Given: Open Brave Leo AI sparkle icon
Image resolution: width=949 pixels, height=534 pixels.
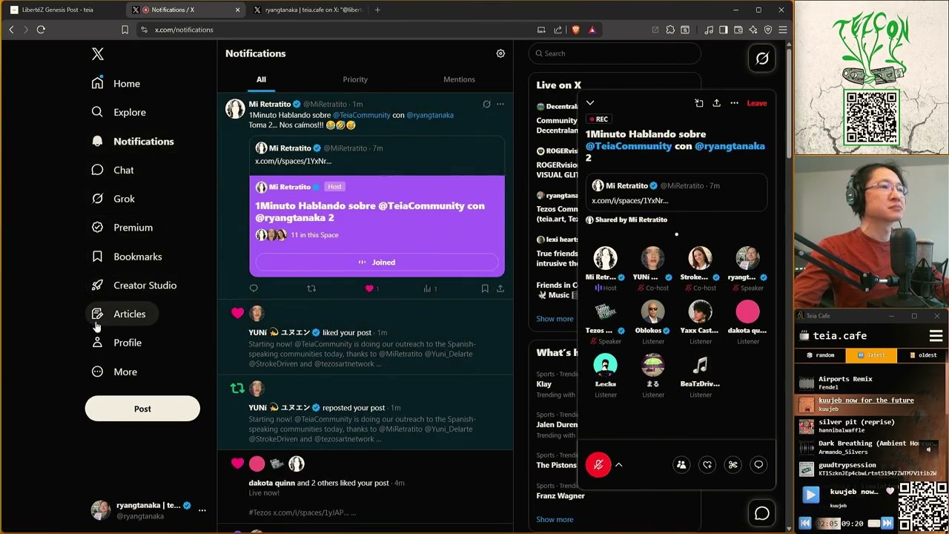Looking at the screenshot, I should pos(753,30).
